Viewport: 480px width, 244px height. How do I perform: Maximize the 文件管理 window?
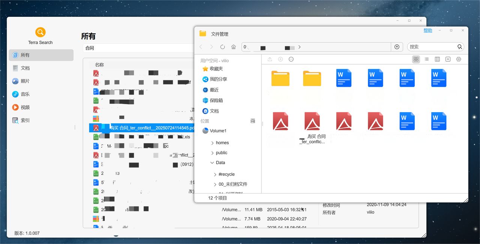click(451, 30)
